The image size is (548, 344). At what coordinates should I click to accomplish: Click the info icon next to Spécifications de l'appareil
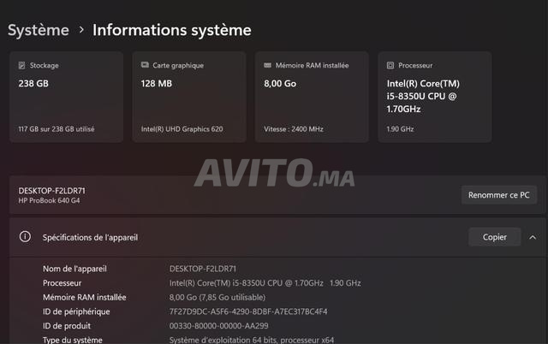click(x=26, y=237)
